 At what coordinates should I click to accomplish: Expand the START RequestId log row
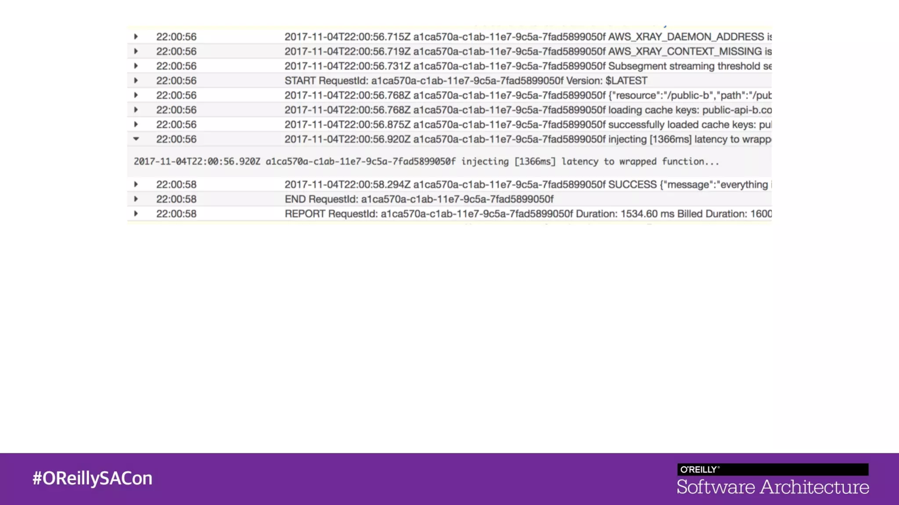(x=136, y=81)
